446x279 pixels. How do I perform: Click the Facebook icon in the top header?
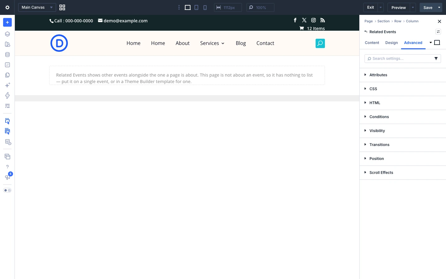click(x=295, y=20)
